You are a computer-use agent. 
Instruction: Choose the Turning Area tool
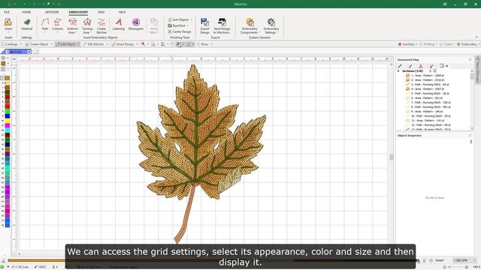coord(87,25)
